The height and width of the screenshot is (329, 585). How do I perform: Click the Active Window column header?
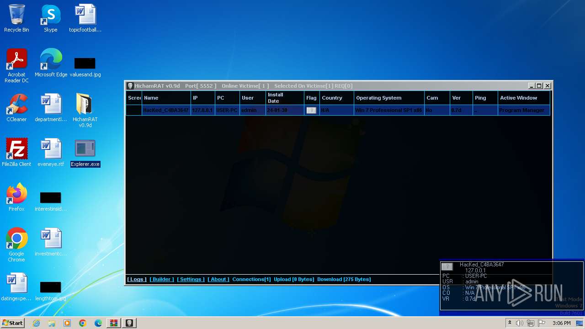click(x=524, y=98)
